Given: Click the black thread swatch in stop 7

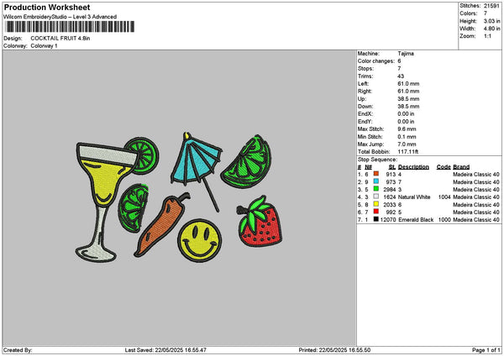Looking at the screenshot, I should pyautogui.click(x=376, y=219).
